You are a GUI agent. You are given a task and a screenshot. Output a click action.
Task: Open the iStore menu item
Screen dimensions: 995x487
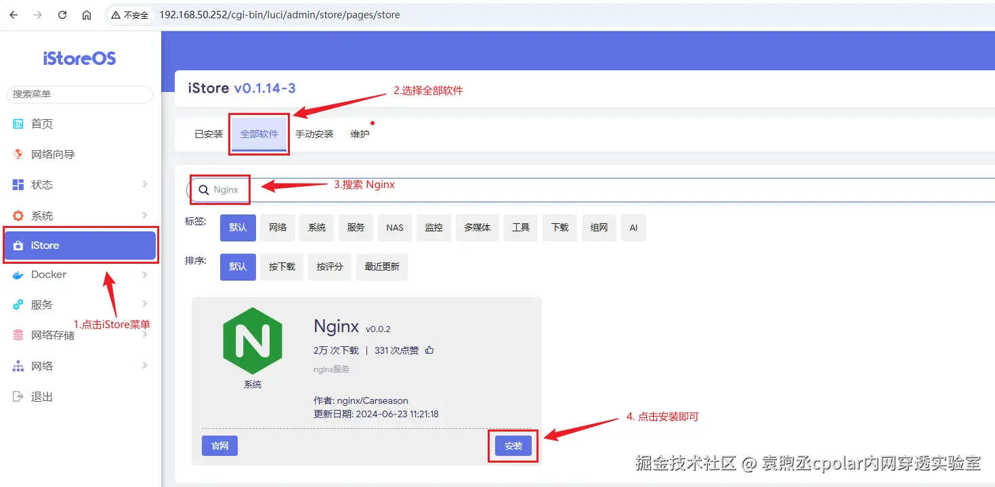[80, 246]
